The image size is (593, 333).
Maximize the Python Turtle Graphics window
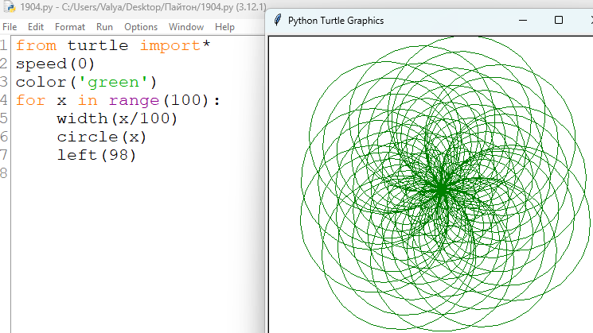[559, 21]
